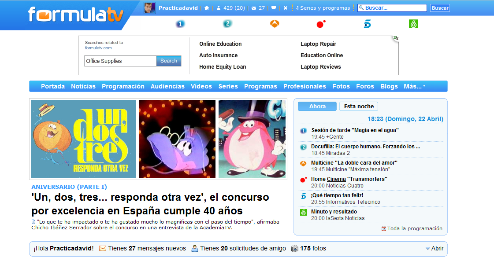Select the laSexta green channel logo
494x261 pixels.
(413, 24)
